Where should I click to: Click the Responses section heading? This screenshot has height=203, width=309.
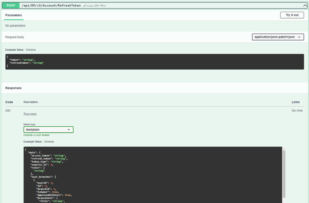pos(13,88)
